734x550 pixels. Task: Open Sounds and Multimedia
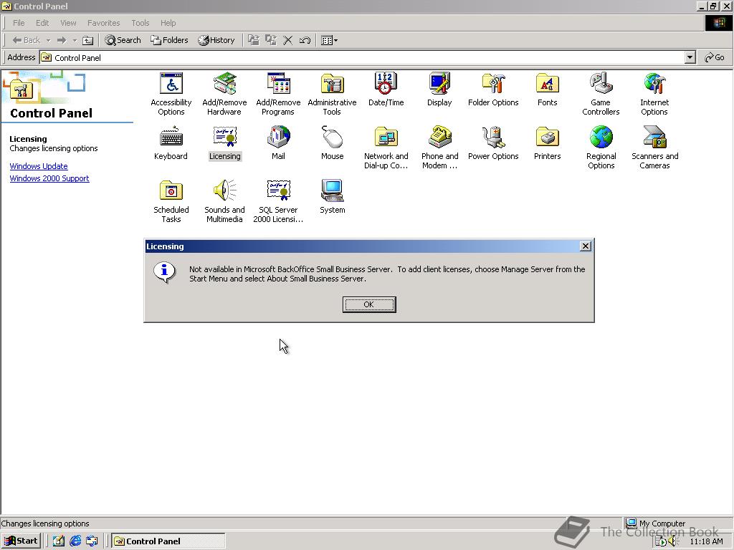[224, 201]
